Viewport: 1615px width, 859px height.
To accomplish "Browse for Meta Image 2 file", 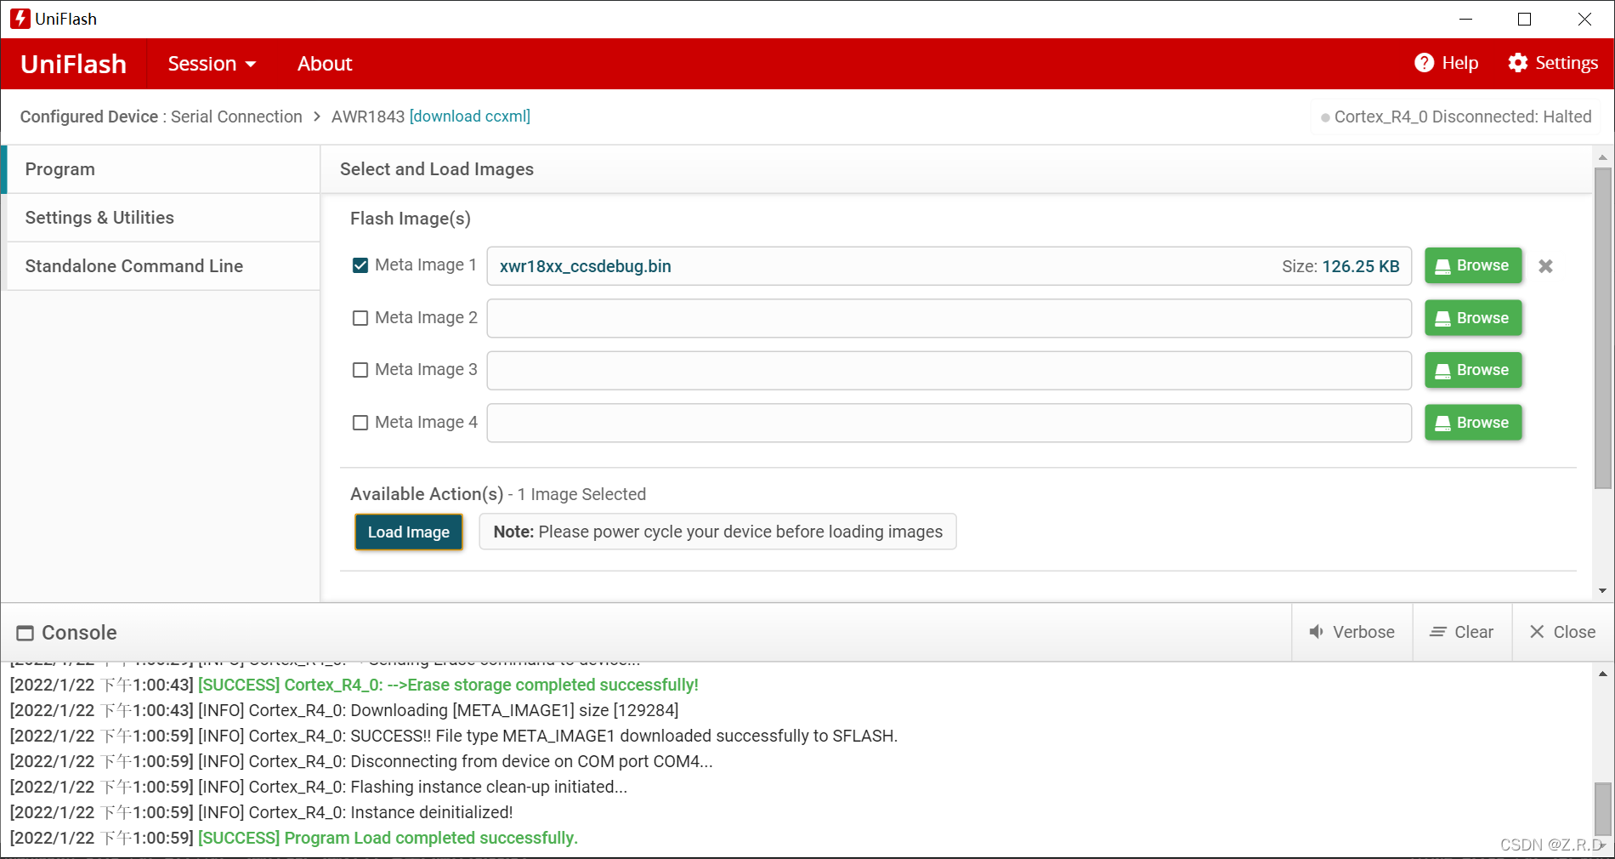I will click(x=1473, y=318).
